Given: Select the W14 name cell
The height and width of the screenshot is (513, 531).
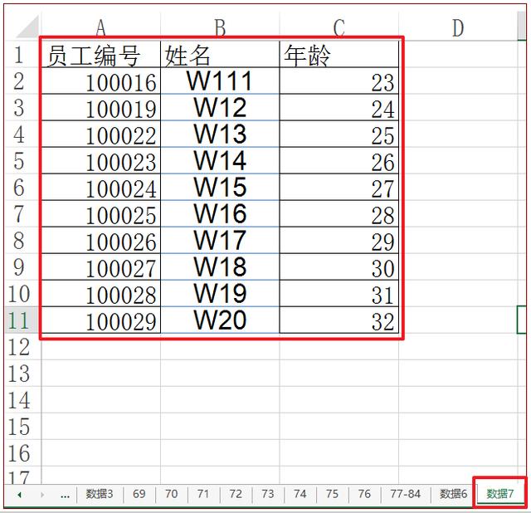Looking at the screenshot, I should click(220, 161).
